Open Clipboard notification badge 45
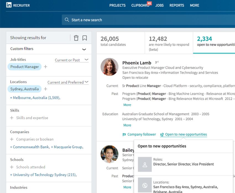235x193 pixels. [x=149, y=3]
